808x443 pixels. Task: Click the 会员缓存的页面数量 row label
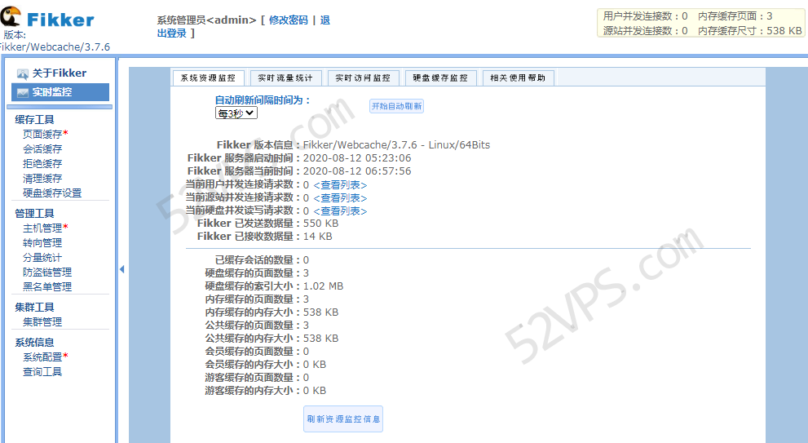pos(251,351)
